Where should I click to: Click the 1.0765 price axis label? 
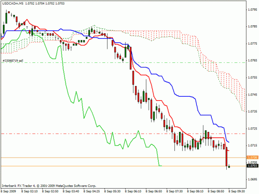tap(253, 60)
